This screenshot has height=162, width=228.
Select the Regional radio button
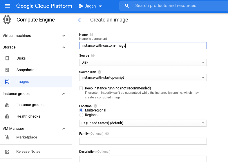[x=81, y=115]
